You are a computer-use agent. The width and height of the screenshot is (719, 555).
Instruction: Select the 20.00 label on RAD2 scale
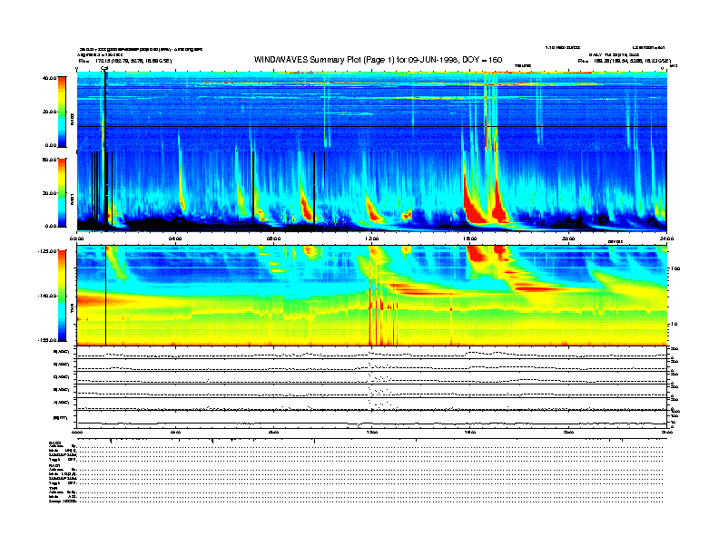click(49, 112)
